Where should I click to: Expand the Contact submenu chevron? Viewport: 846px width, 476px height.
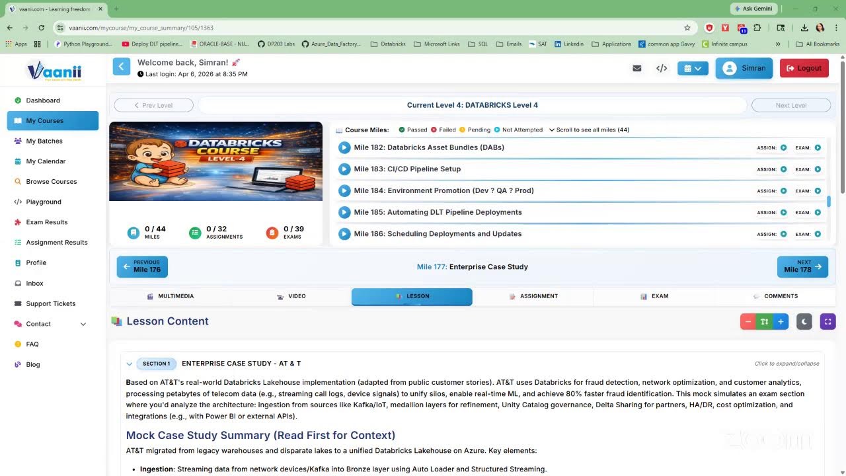click(x=83, y=324)
